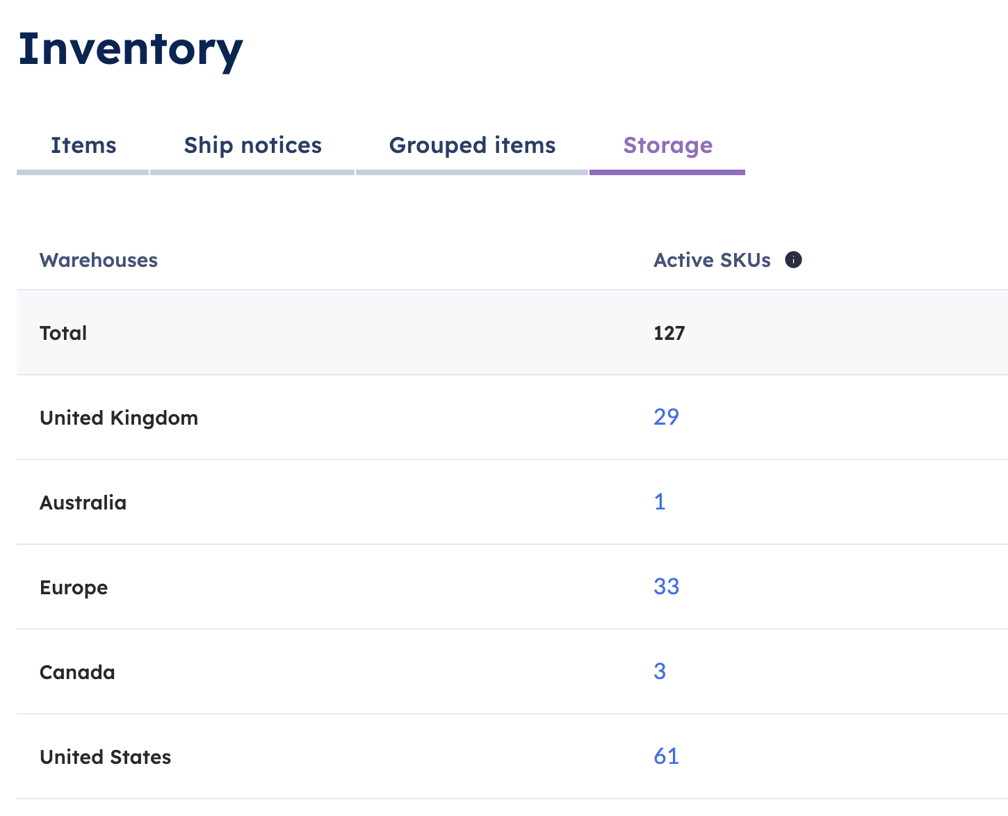Open the Items tab

pos(83,145)
